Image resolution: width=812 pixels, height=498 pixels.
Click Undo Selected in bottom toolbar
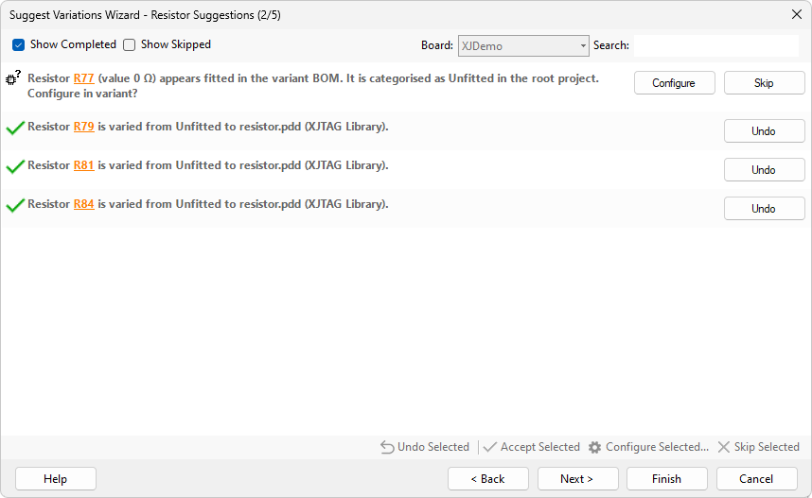pos(425,447)
